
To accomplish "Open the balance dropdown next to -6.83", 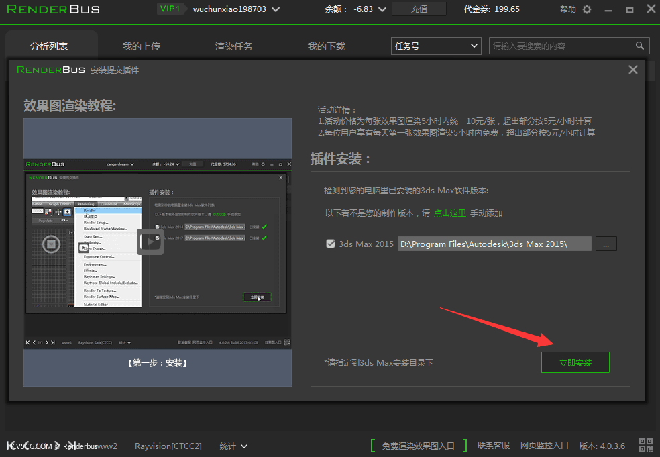I will pyautogui.click(x=384, y=9).
